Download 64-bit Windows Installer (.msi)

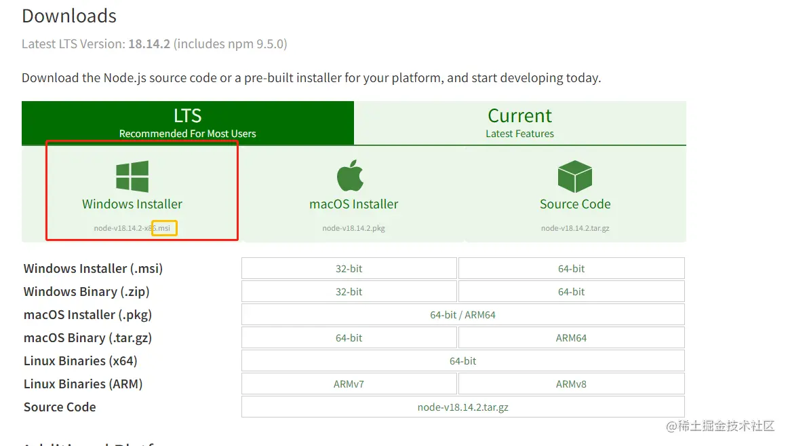pos(572,269)
